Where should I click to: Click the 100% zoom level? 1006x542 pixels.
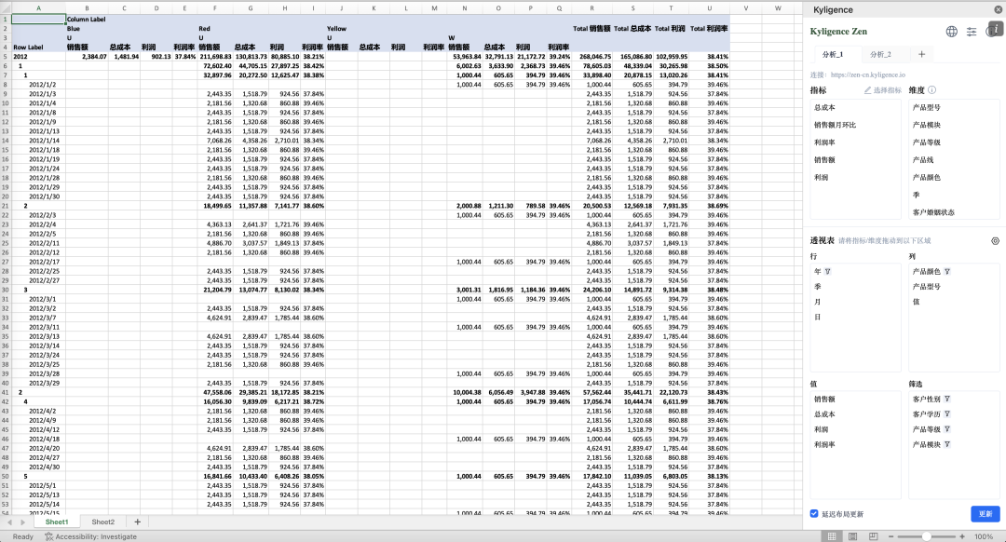tap(983, 536)
